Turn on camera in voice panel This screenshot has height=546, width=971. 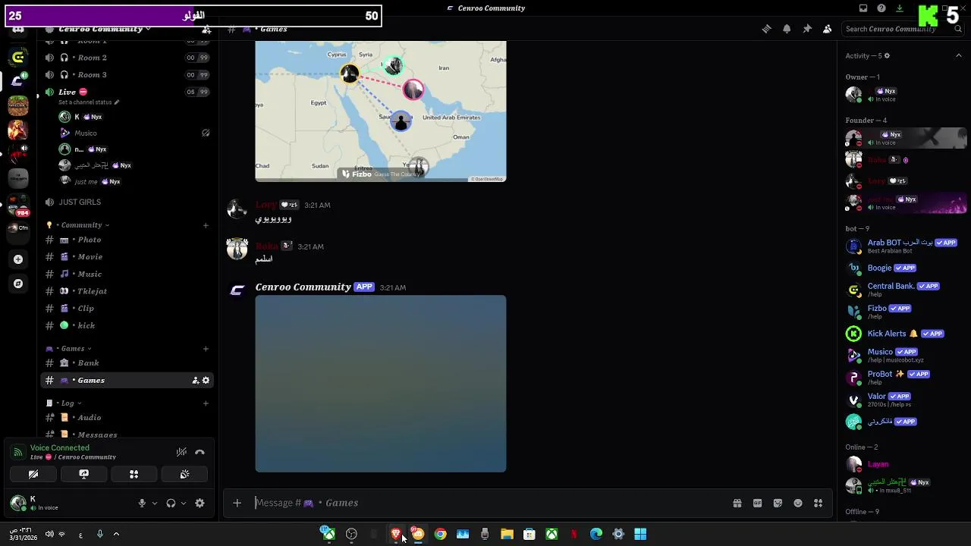[33, 474]
